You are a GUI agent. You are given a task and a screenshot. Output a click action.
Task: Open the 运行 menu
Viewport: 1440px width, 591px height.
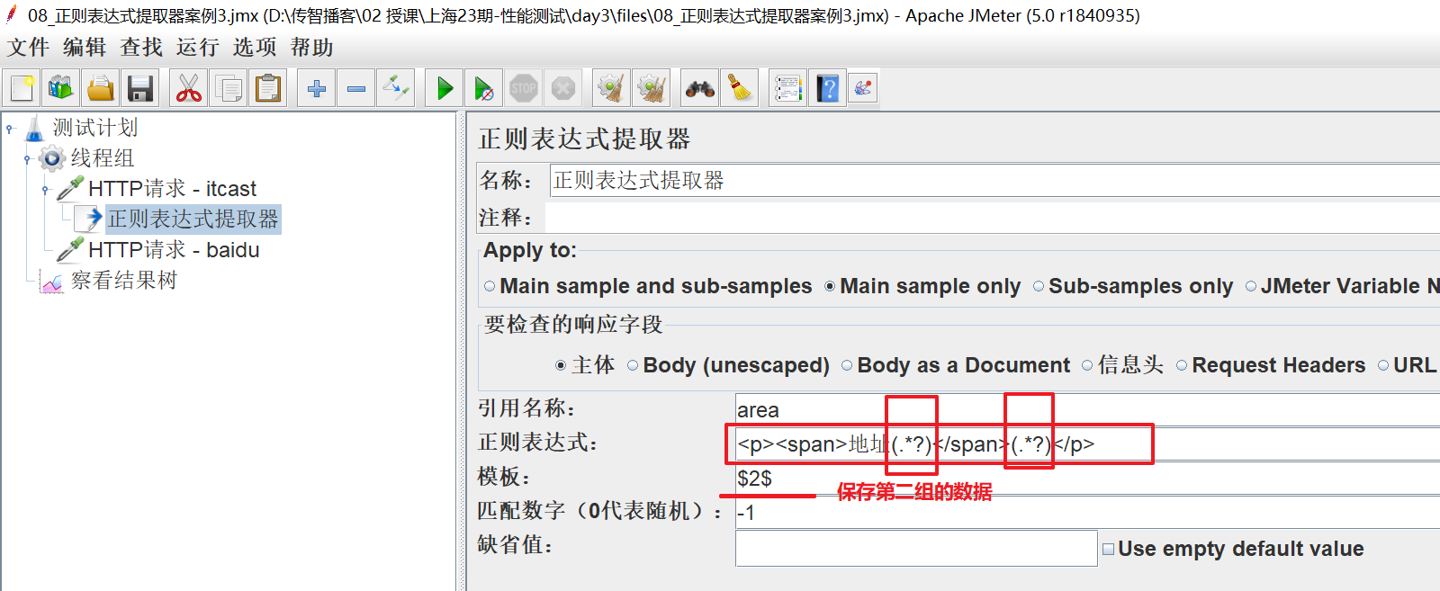click(198, 47)
